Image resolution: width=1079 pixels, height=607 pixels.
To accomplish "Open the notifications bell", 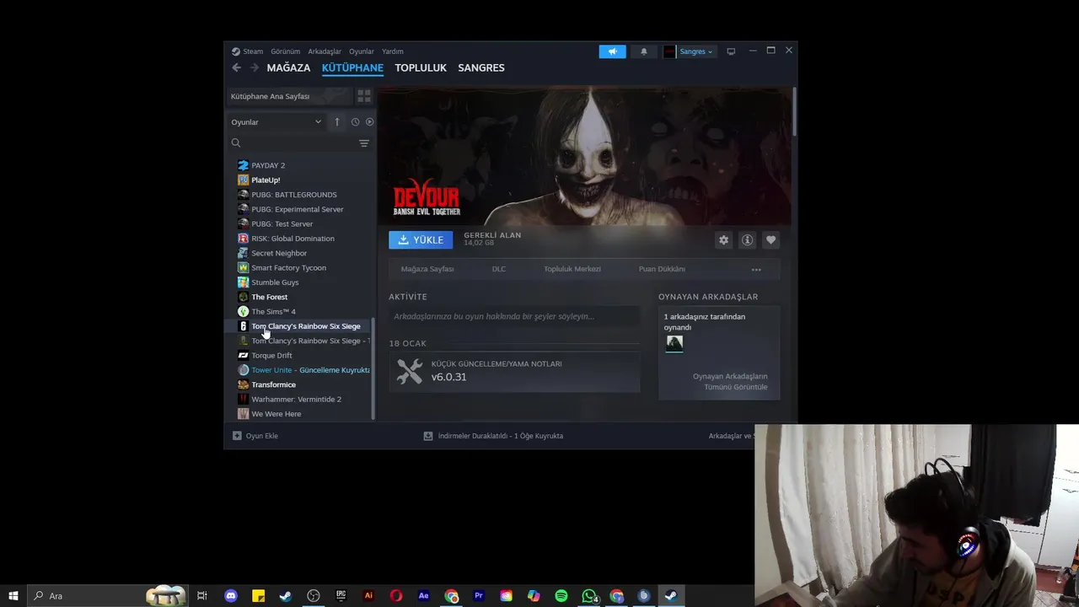I will click(644, 51).
